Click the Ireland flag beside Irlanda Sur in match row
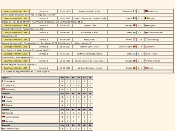Viewport: 175px width, 131px height. [x=134, y=11]
